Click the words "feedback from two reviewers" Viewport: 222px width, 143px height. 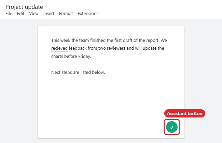[97, 48]
